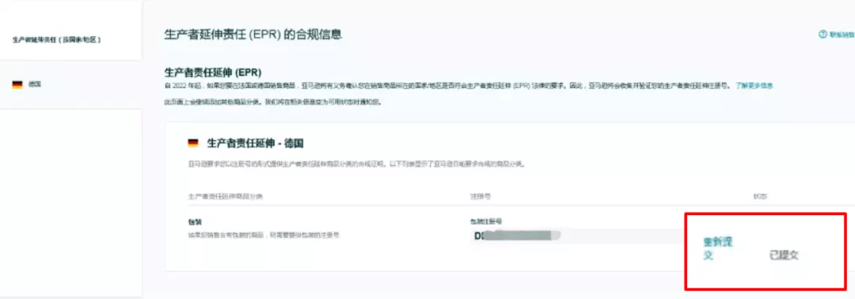This screenshot has width=855, height=299.
Task: Click the paragraph beginning 自 2022 年起
Action: [x=469, y=86]
